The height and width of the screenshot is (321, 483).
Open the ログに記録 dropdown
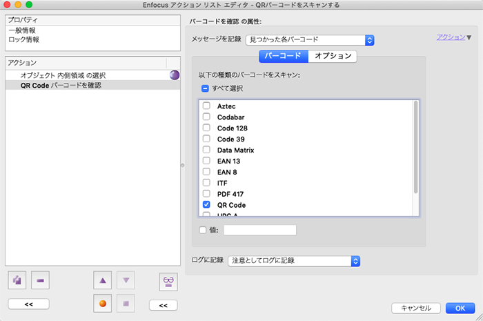294,261
